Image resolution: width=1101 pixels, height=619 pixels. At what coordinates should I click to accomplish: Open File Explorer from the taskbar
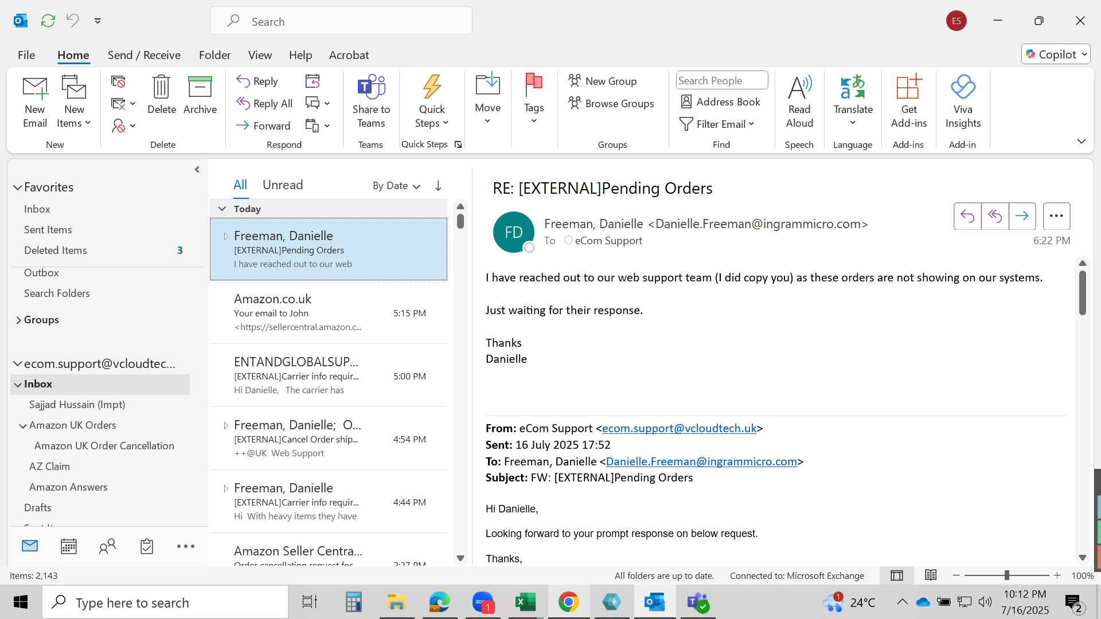pyautogui.click(x=396, y=602)
